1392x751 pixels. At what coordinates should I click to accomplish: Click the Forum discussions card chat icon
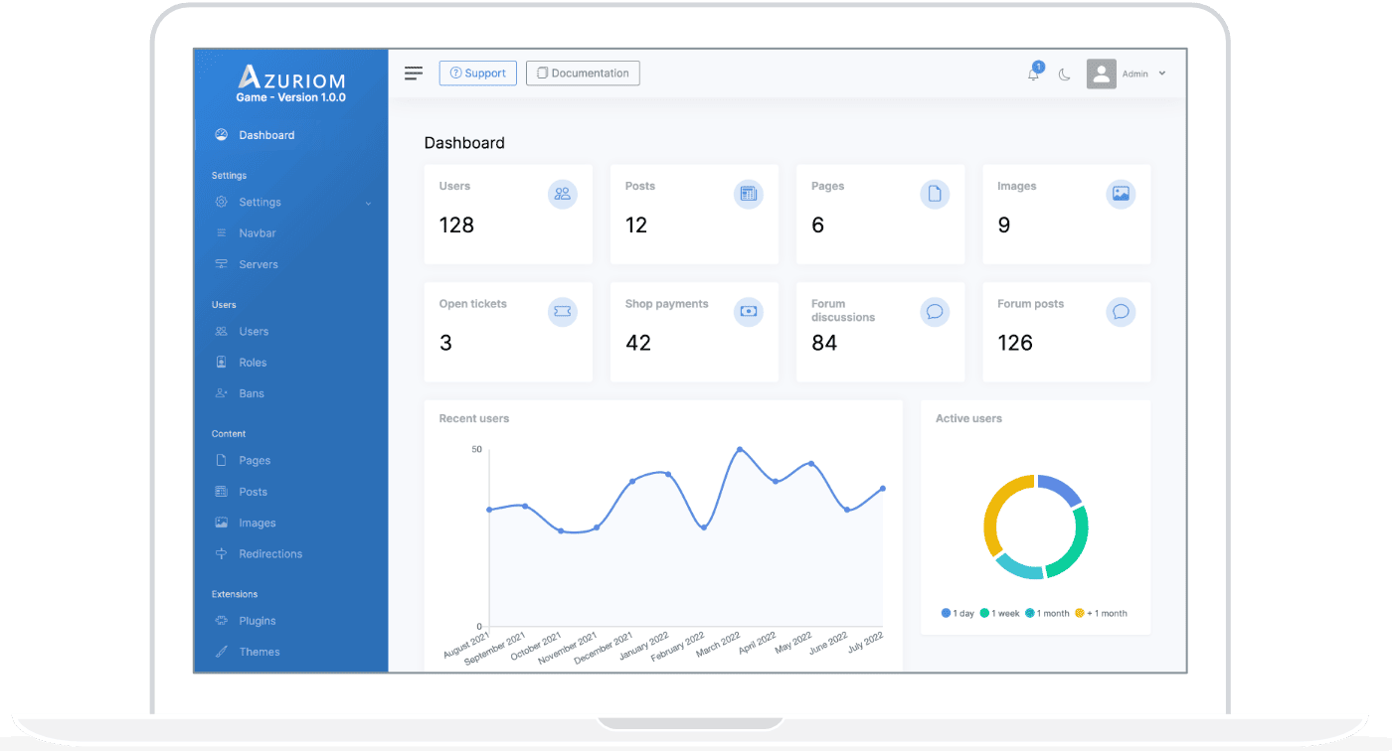coord(935,312)
